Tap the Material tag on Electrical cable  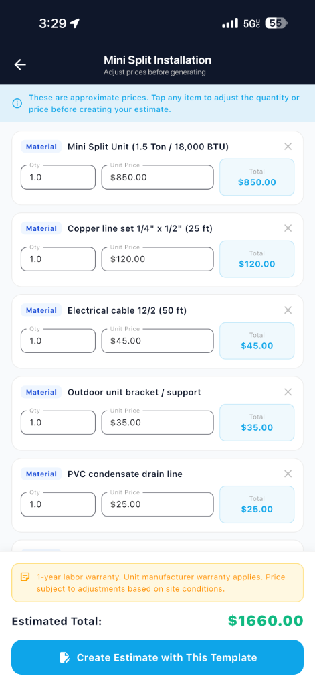[x=41, y=311]
